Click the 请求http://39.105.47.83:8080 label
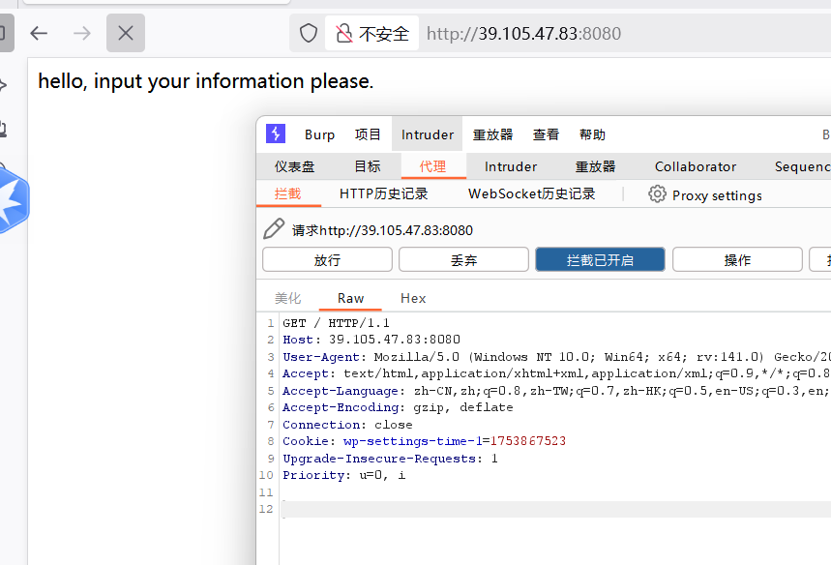 click(382, 230)
